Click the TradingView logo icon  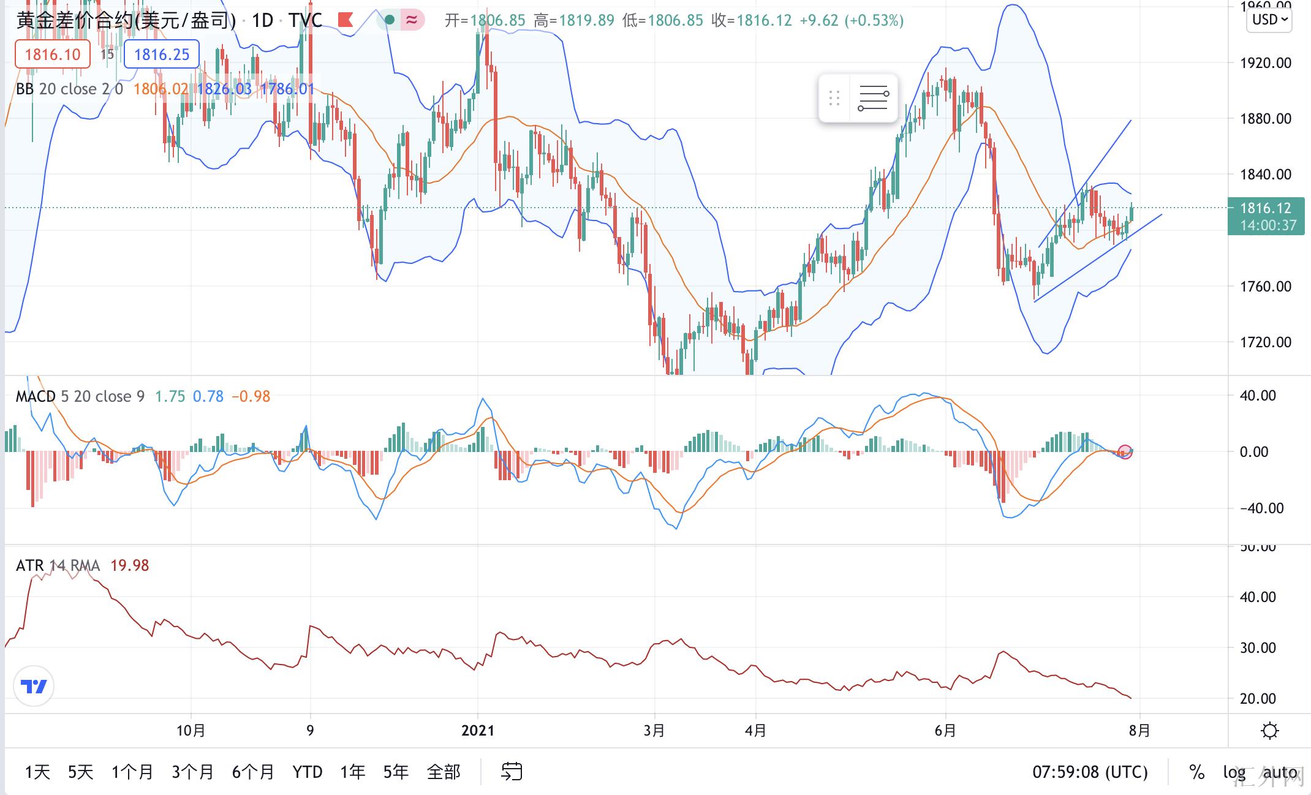click(x=34, y=686)
